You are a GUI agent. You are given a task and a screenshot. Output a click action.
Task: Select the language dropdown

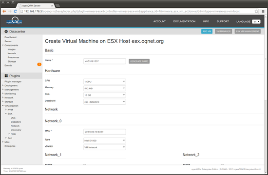coord(256,22)
